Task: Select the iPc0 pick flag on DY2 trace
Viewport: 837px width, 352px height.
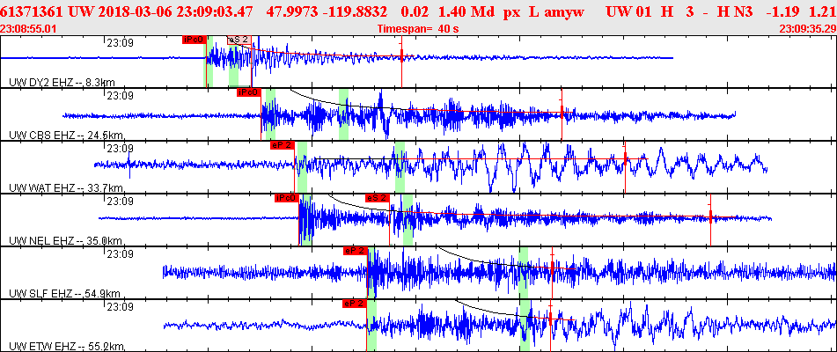Action: tap(195, 40)
